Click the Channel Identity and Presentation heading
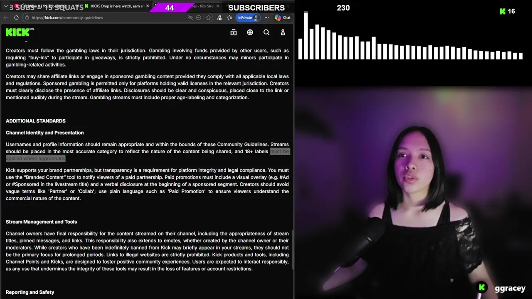The height and width of the screenshot is (299, 532). [45, 133]
